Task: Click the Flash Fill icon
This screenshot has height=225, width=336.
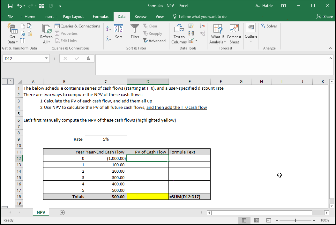Action: click(191, 26)
